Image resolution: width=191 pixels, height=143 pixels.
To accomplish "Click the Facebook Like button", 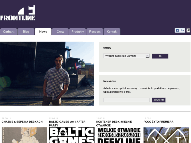I will point(180,30).
